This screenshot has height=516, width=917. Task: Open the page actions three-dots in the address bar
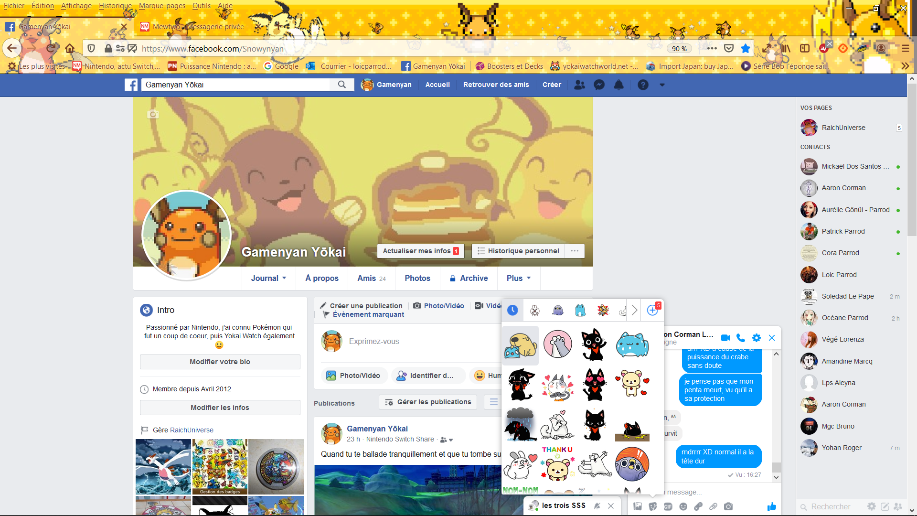pyautogui.click(x=712, y=48)
